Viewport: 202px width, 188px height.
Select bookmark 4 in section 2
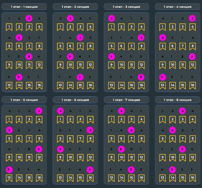tap(90, 27)
